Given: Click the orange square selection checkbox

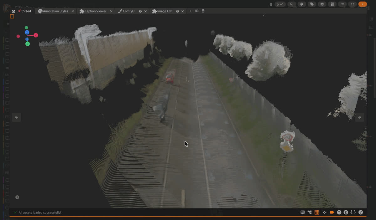Looking at the screenshot, I should [x=12, y=17].
